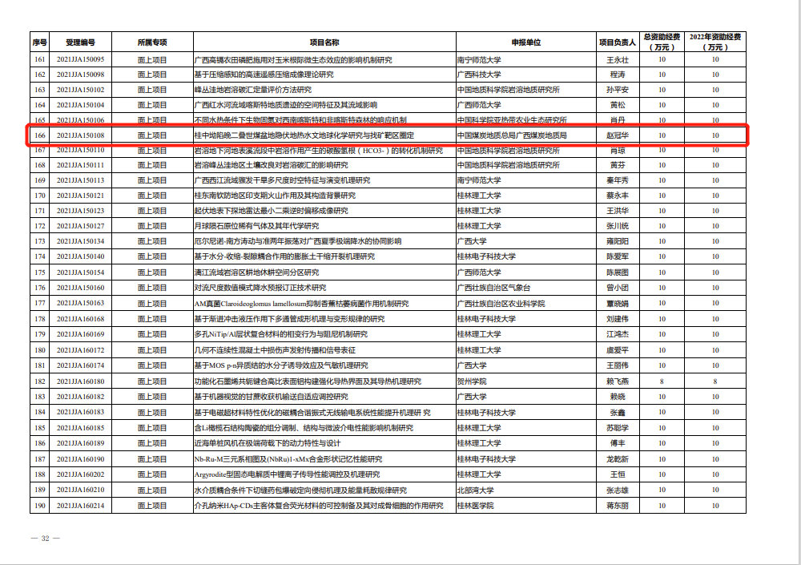This screenshot has height=565, width=801.
Task: Select application number 2021JJA160169
Action: click(x=80, y=334)
